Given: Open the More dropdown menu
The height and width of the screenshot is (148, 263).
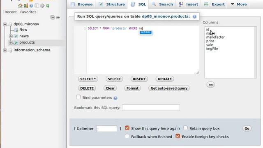Looking at the screenshot, I should 238,4.
